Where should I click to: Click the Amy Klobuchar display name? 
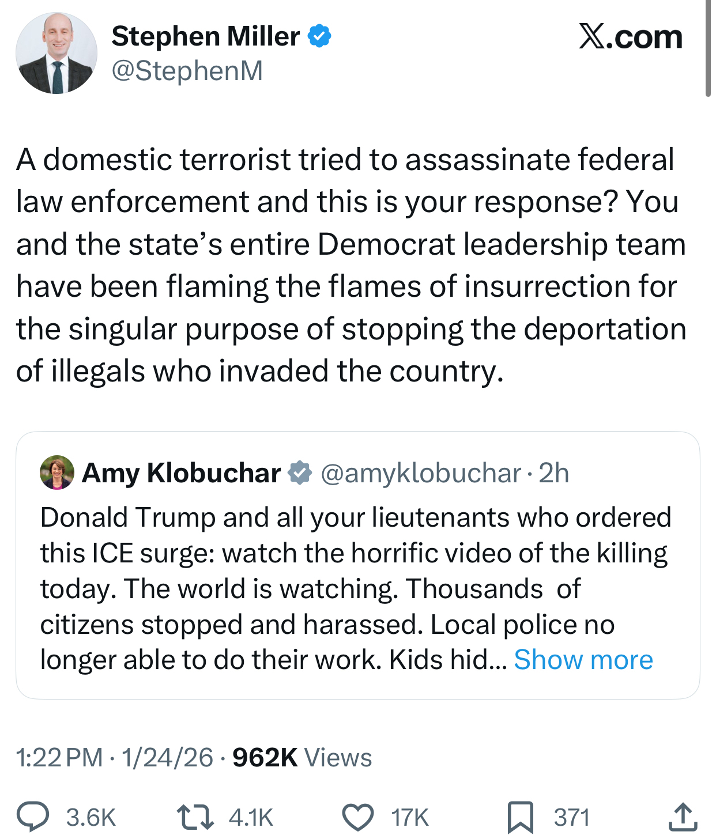(x=181, y=473)
